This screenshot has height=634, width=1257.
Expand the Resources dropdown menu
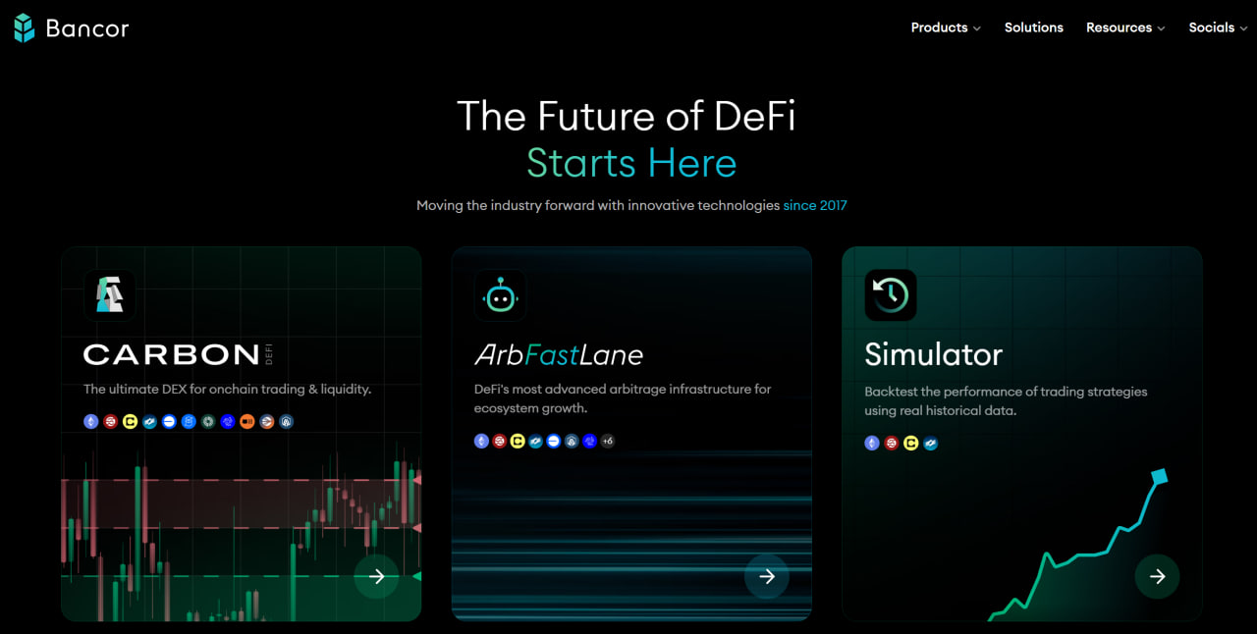pos(1125,27)
